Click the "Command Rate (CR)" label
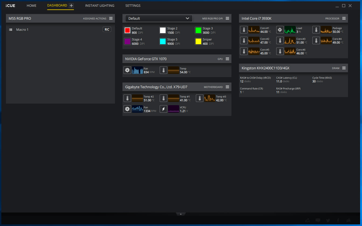Image resolution: width=362 pixels, height=226 pixels. click(x=251, y=88)
